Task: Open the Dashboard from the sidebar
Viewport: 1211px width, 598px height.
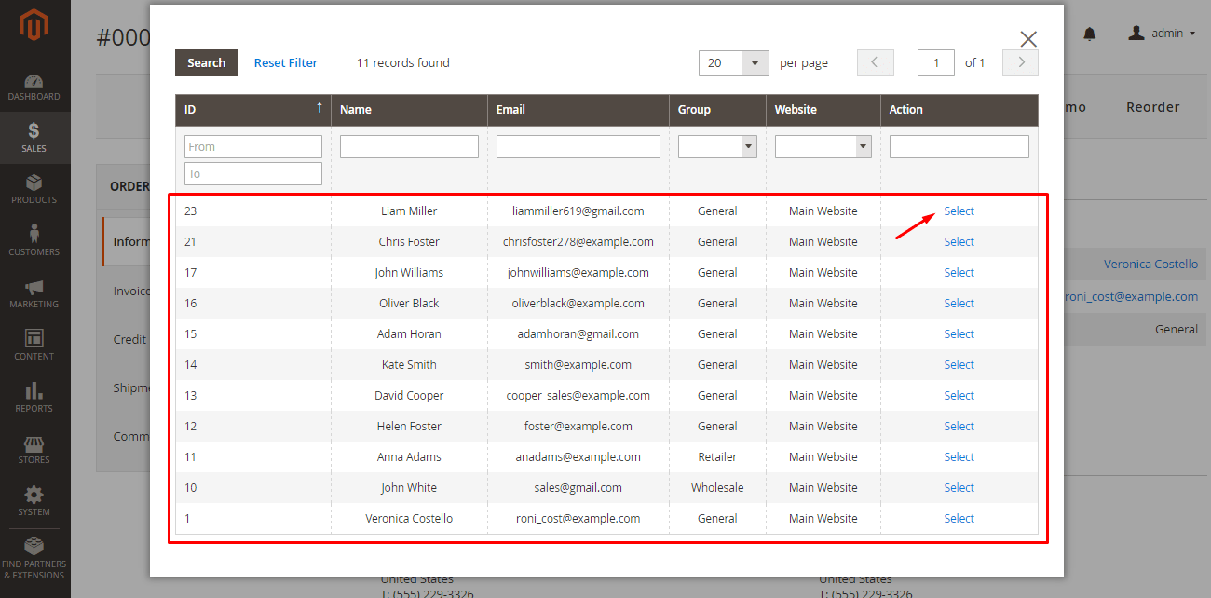Action: click(x=34, y=86)
